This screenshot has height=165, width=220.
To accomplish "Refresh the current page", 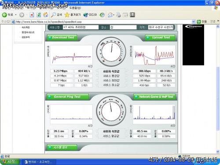I will coord(39,15).
